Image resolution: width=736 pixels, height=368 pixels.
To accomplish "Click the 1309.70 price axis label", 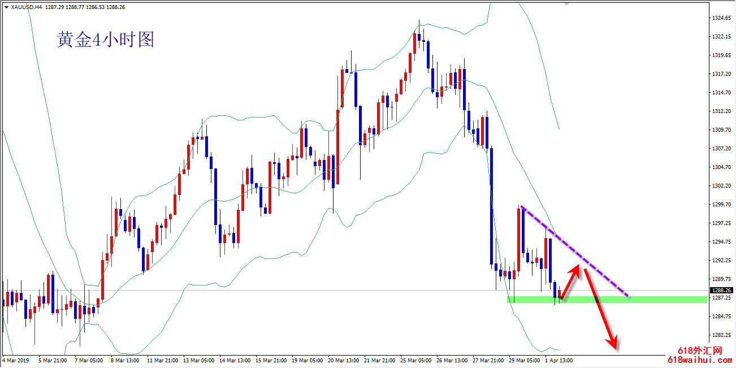I will pyautogui.click(x=721, y=130).
